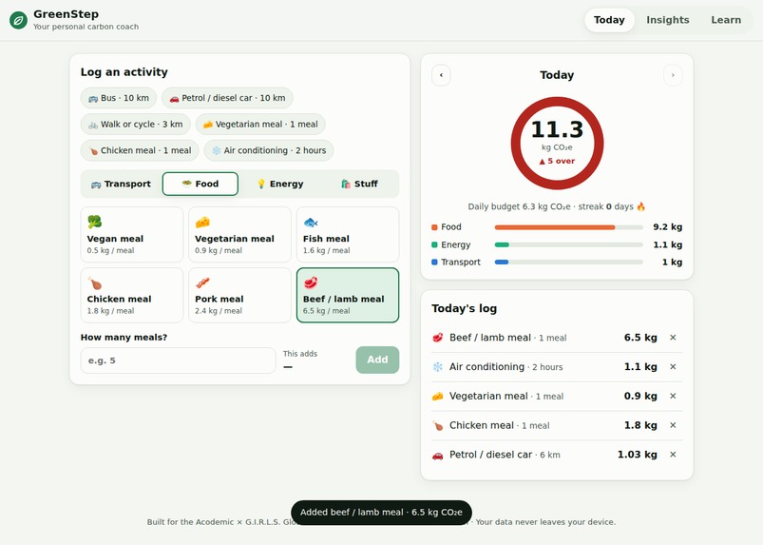
Task: Click the '1.03 kg' value in Today's log
Action: point(637,455)
